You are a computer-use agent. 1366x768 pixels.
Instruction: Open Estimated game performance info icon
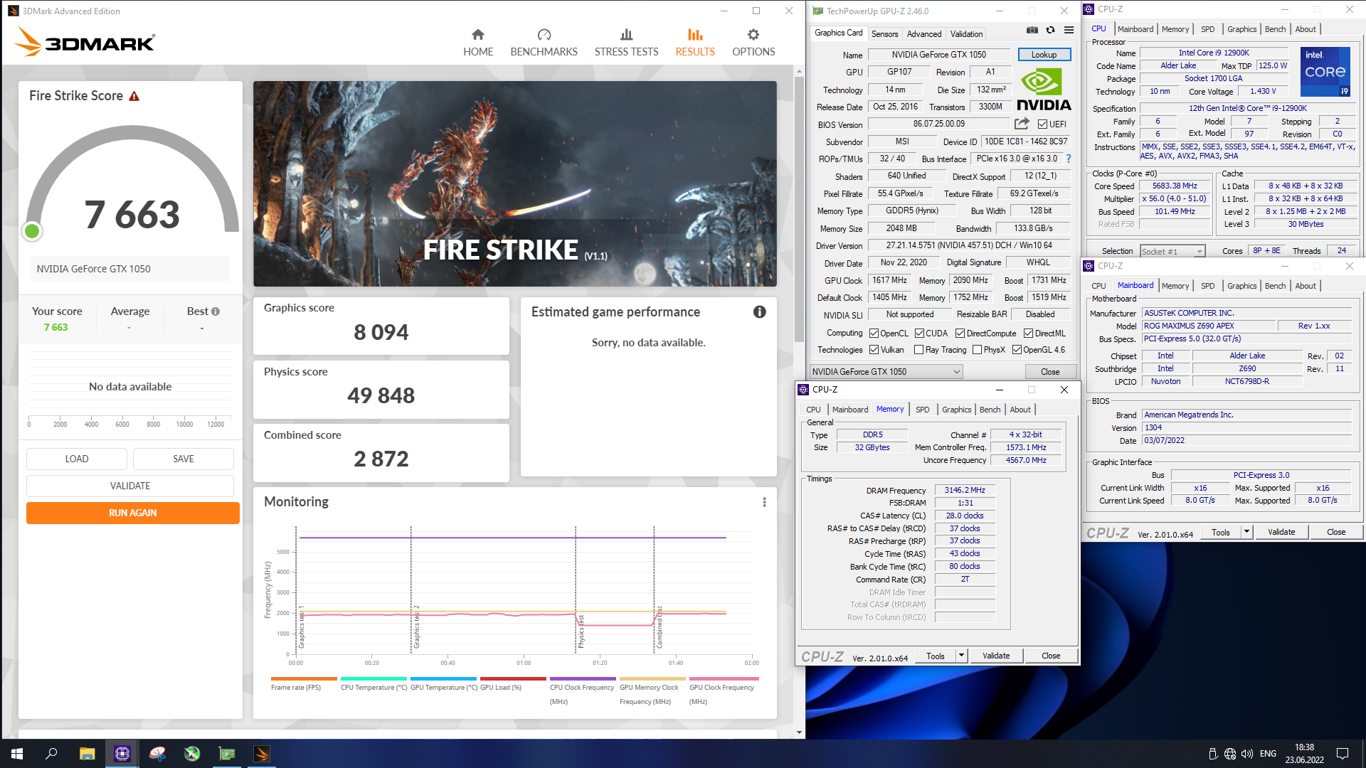(760, 312)
